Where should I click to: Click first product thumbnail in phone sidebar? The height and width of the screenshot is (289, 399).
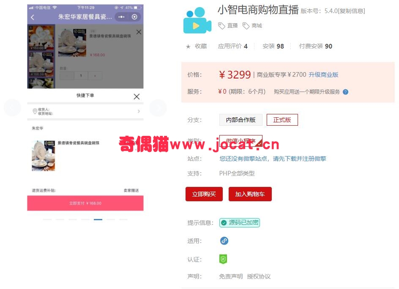pyautogui.click(x=41, y=38)
